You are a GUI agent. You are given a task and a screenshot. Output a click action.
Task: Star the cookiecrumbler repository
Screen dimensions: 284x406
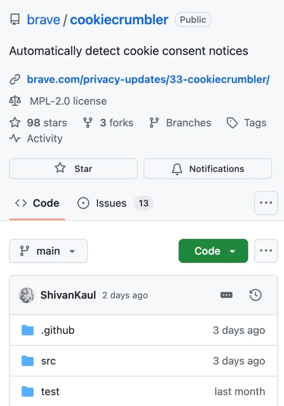point(73,169)
